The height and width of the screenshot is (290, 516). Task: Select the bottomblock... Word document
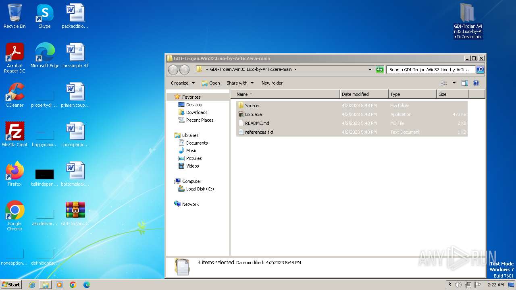(75, 174)
